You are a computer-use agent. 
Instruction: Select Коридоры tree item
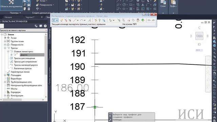point(16,92)
